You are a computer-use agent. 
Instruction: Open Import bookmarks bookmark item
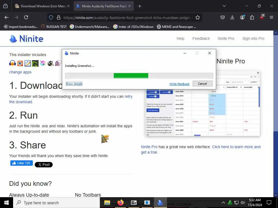(21, 27)
